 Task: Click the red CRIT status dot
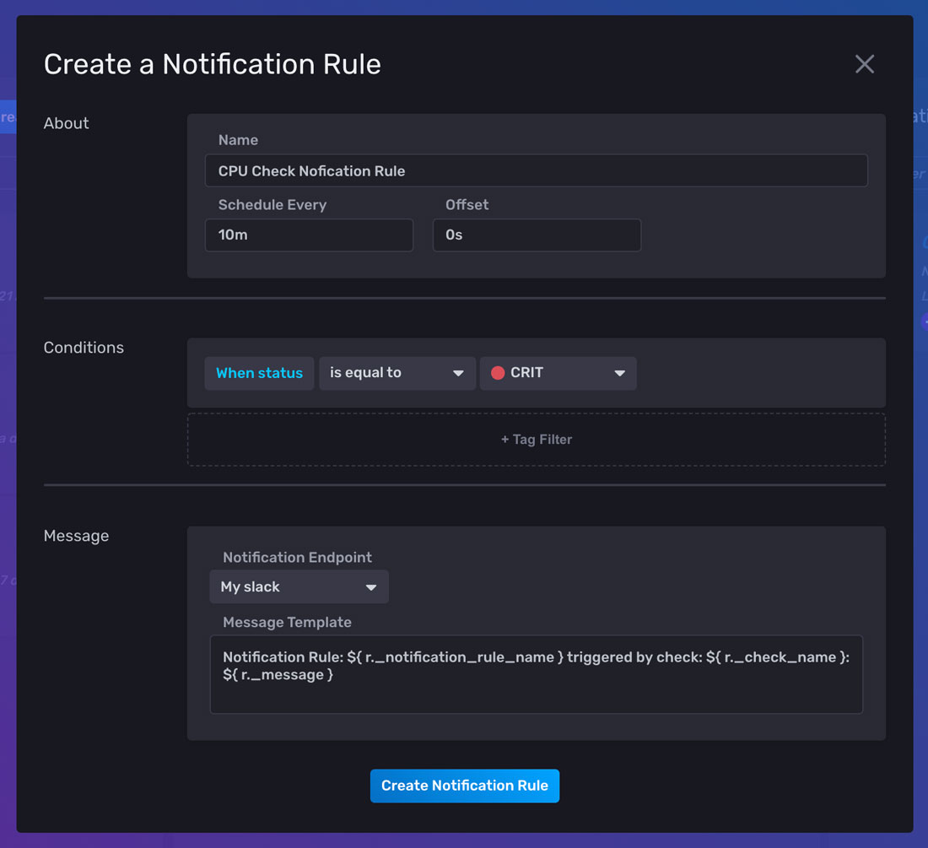point(498,373)
